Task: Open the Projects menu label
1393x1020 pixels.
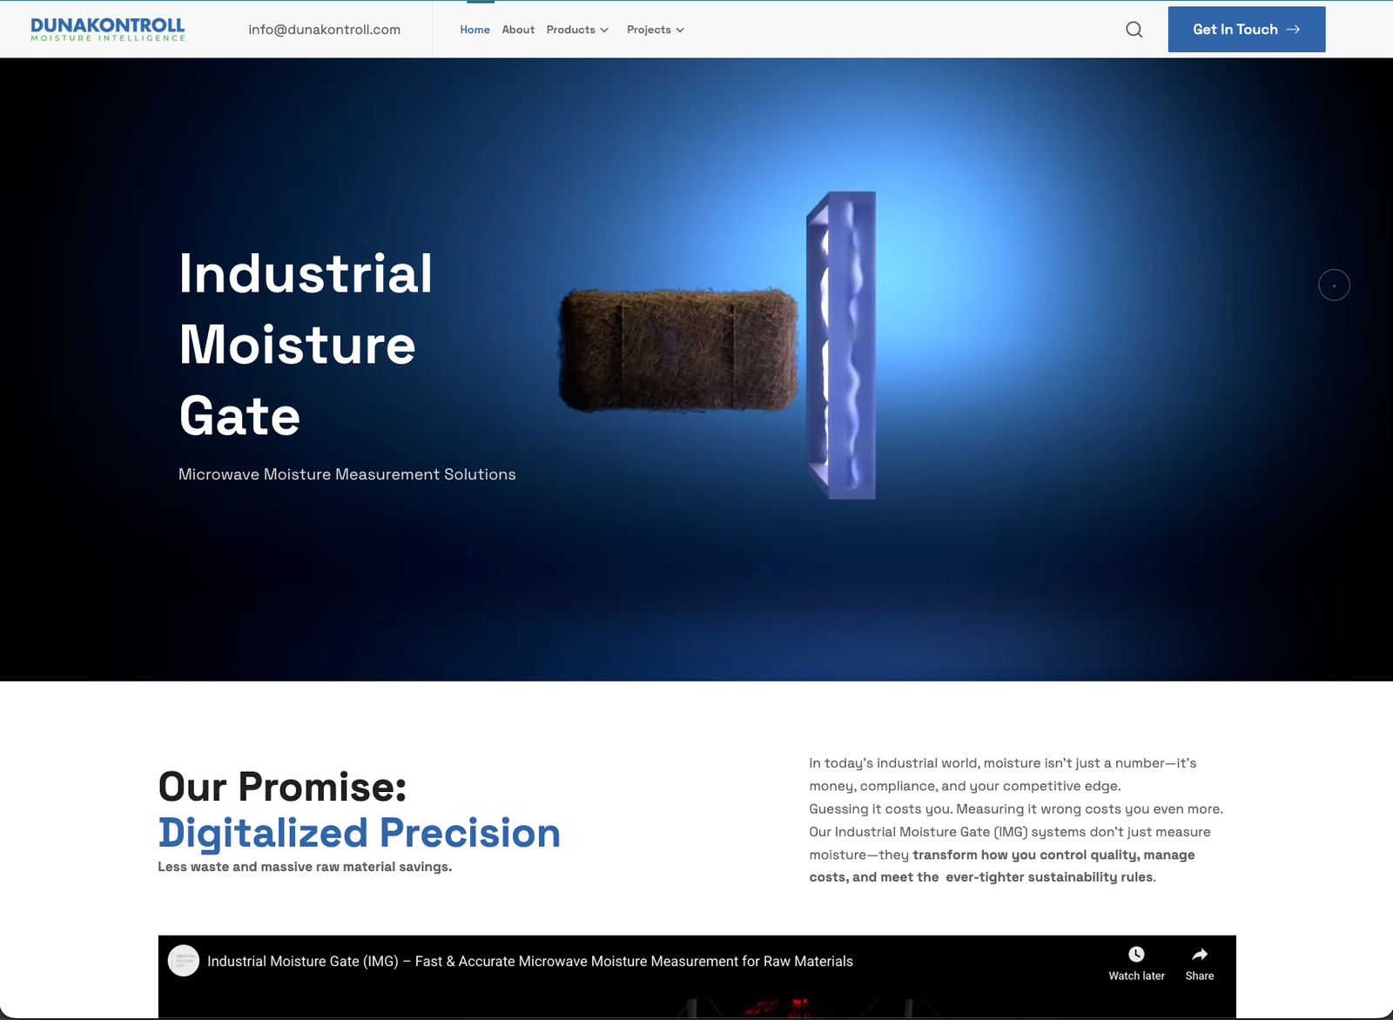Action: [649, 30]
